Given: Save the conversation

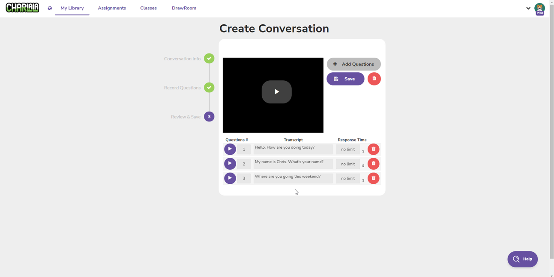Looking at the screenshot, I should (x=345, y=79).
